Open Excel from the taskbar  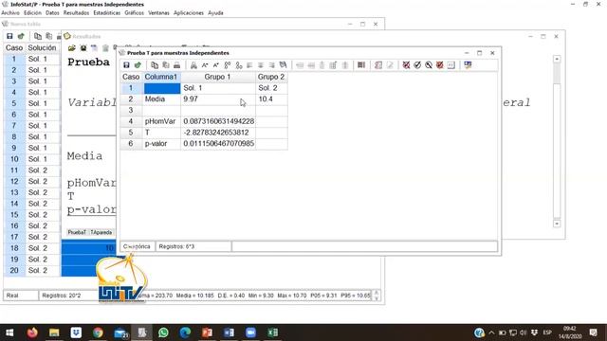(272, 332)
